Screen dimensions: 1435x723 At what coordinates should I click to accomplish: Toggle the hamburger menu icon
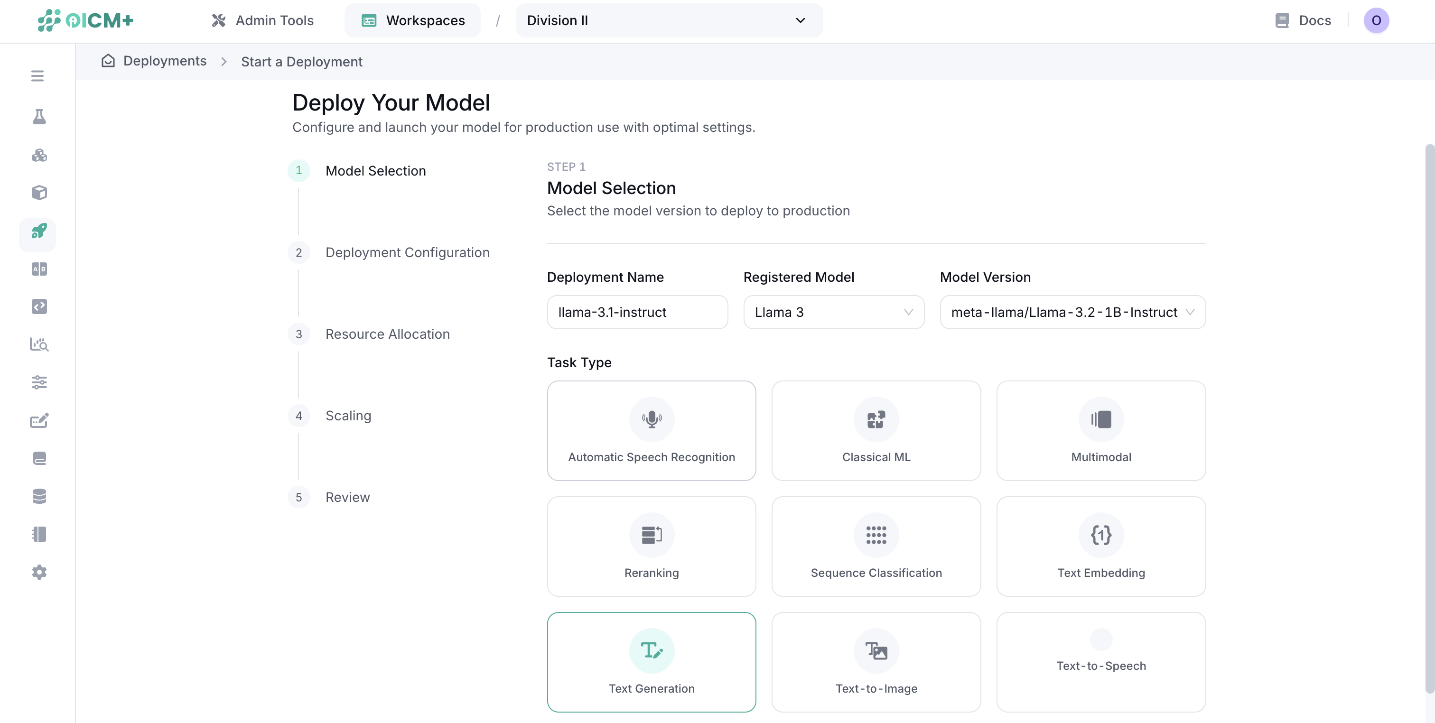pos(37,76)
